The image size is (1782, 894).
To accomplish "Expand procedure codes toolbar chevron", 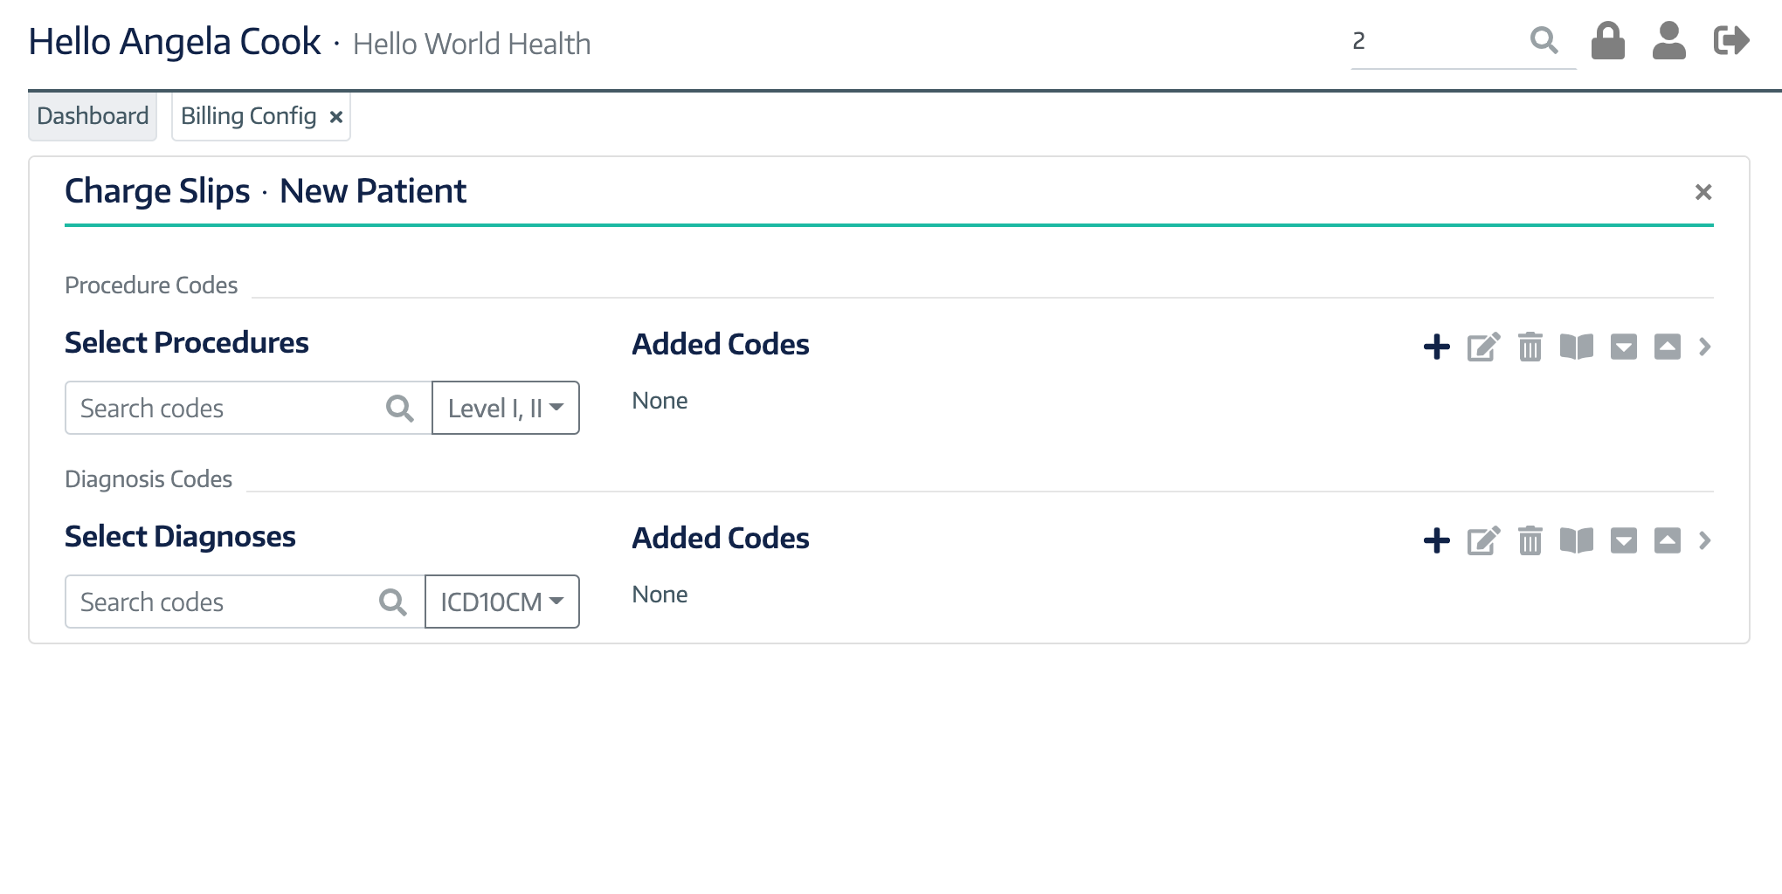I will click(x=1704, y=347).
